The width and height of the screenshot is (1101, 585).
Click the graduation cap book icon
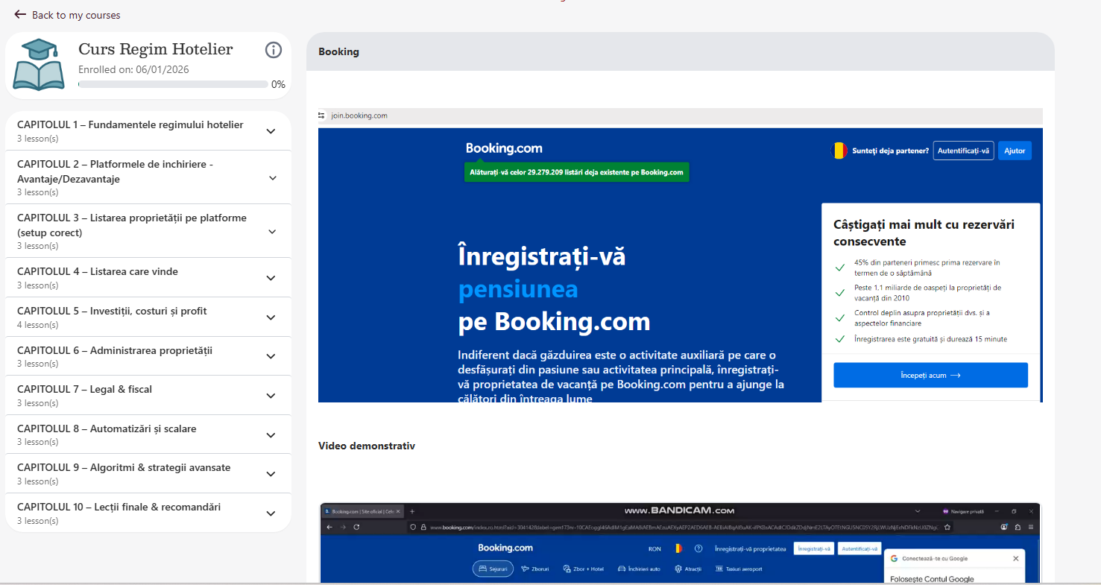click(38, 66)
